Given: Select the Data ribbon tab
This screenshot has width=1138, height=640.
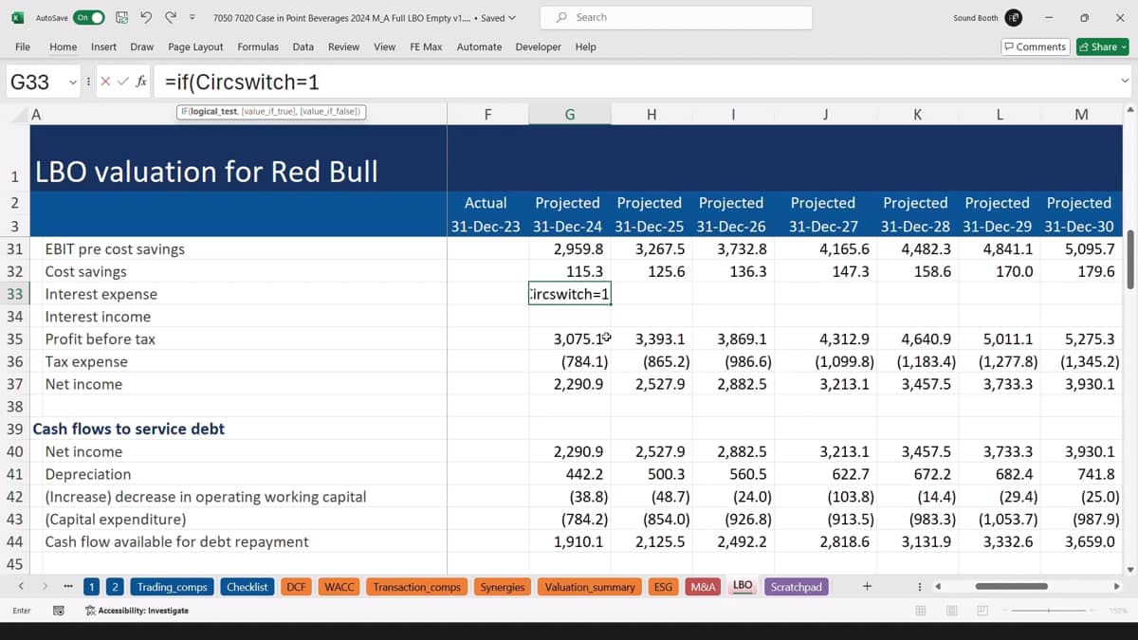Looking at the screenshot, I should click(303, 46).
